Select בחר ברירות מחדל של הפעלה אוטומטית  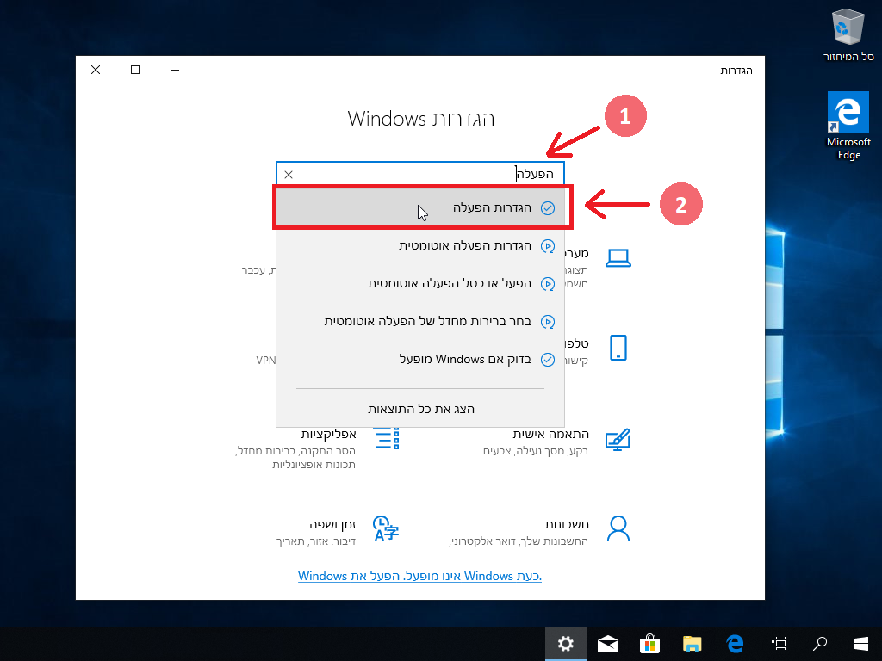pyautogui.click(x=420, y=322)
